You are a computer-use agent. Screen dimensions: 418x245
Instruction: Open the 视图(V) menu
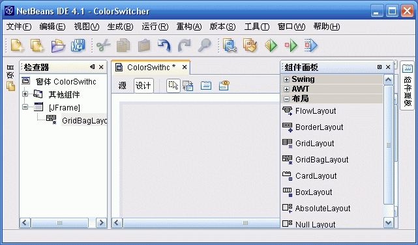tap(87, 27)
